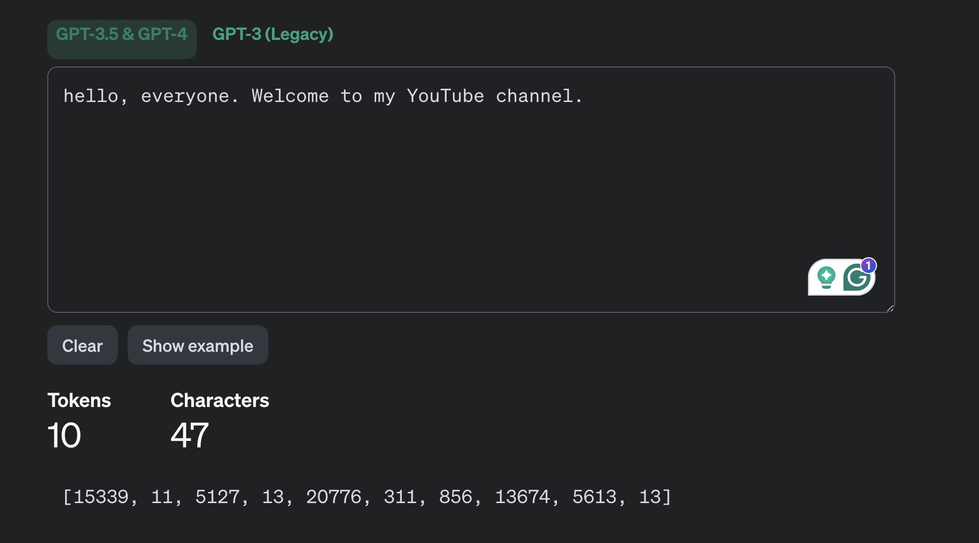
Task: Click the word "Welcome" in the text box
Action: click(290, 96)
